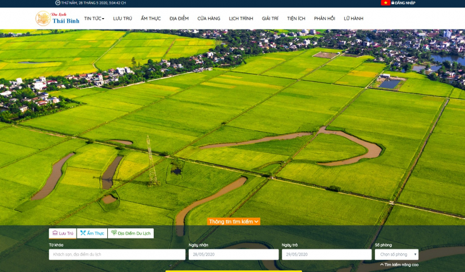Screen dimensions: 465x272
Task: Click the Đăng Nhập login link
Action: coord(405,3)
